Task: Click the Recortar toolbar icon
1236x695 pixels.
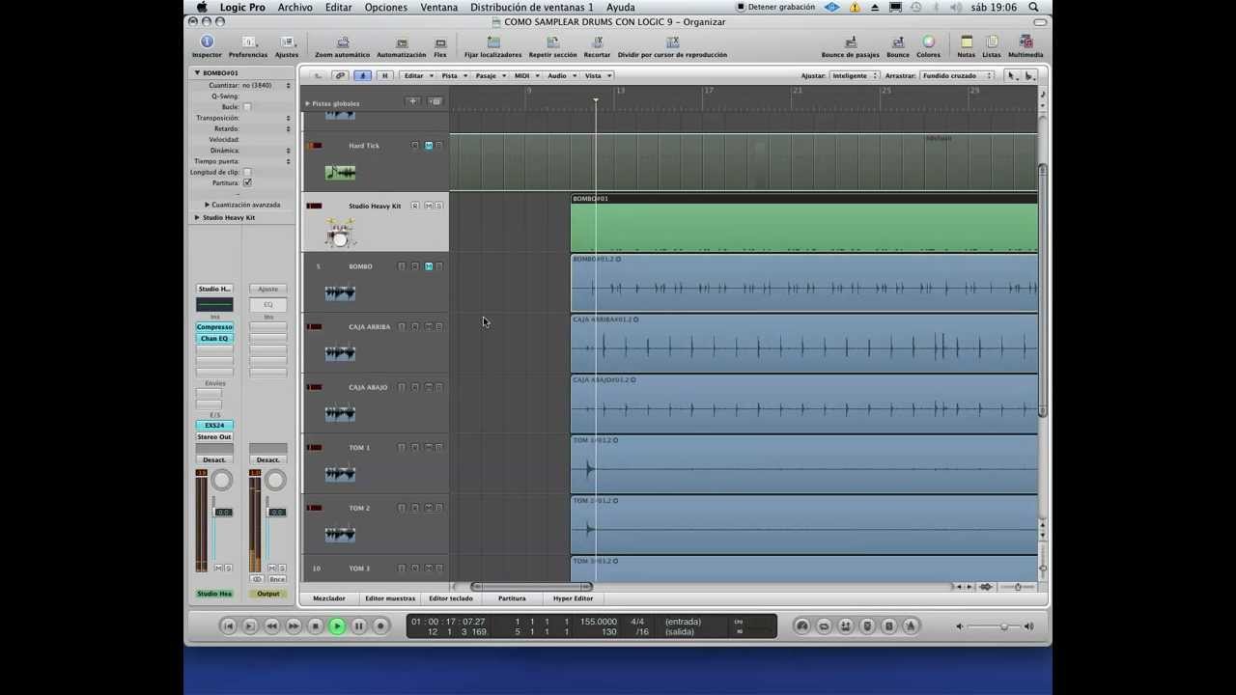Action: (597, 42)
